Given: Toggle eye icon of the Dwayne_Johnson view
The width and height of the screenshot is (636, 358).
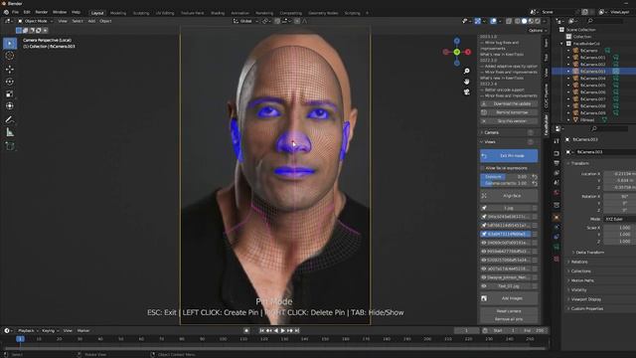Looking at the screenshot, I should (484, 277).
